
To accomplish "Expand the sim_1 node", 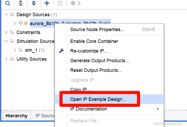I will (x=15, y=50).
